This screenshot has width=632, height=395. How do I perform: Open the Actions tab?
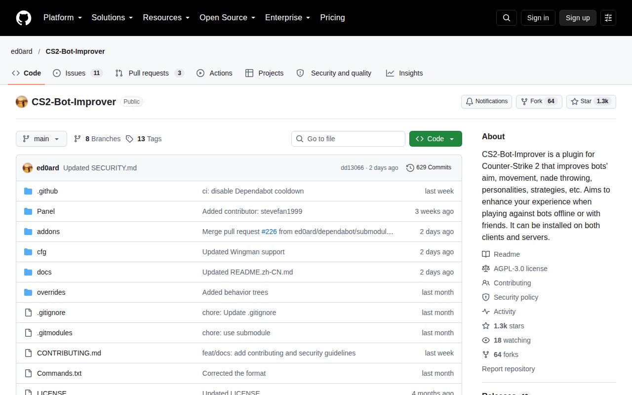pyautogui.click(x=214, y=73)
